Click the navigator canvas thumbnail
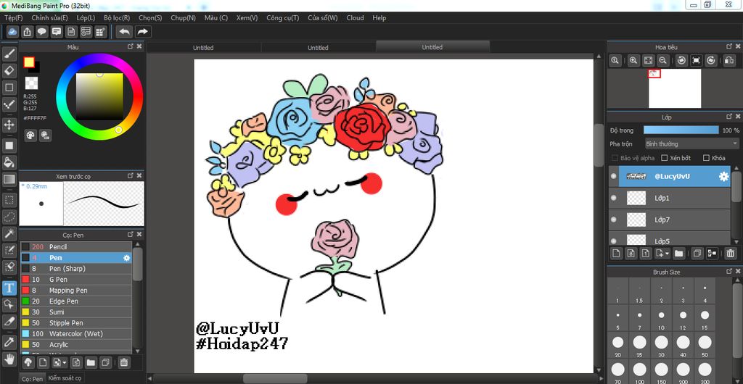This screenshot has height=384, width=743. [x=674, y=88]
